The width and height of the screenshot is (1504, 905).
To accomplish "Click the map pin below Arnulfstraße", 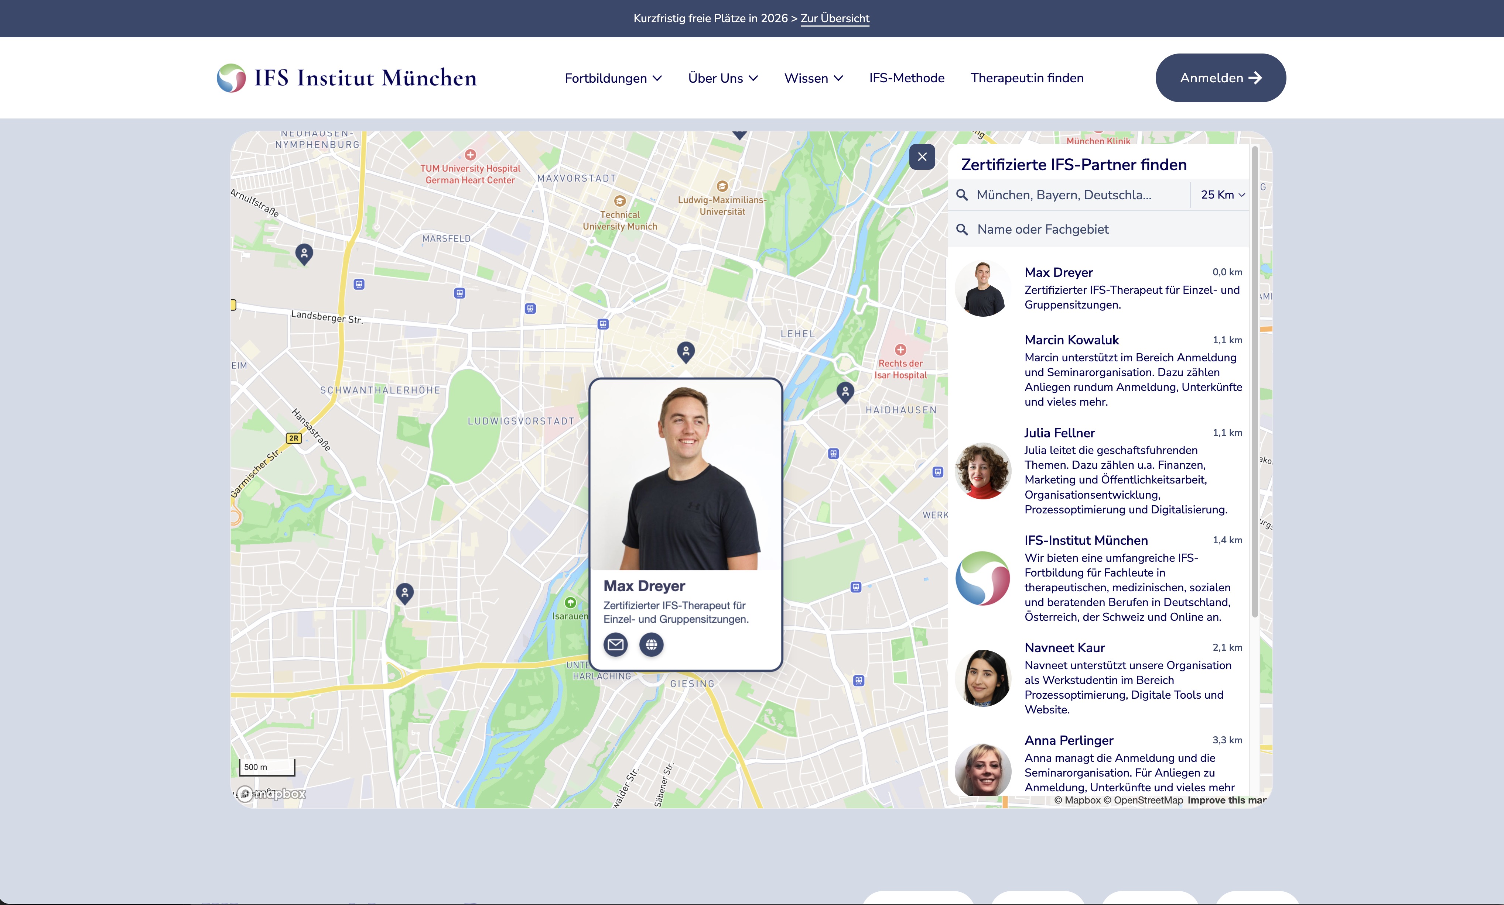I will (304, 252).
